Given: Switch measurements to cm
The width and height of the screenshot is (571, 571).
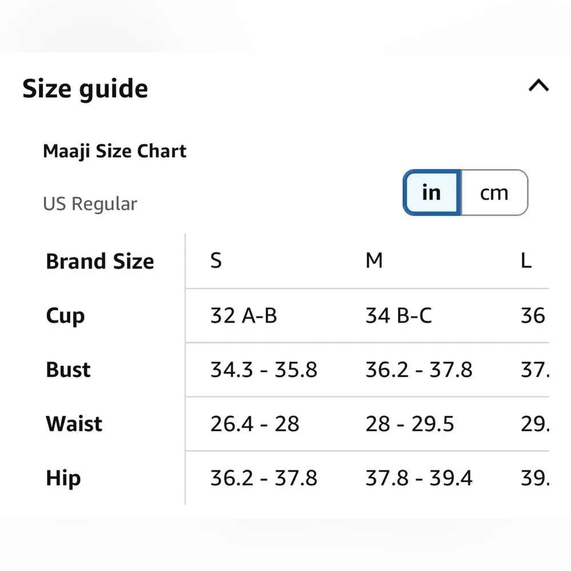Looking at the screenshot, I should pos(494,193).
